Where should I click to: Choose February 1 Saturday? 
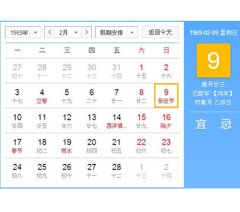point(141,71)
